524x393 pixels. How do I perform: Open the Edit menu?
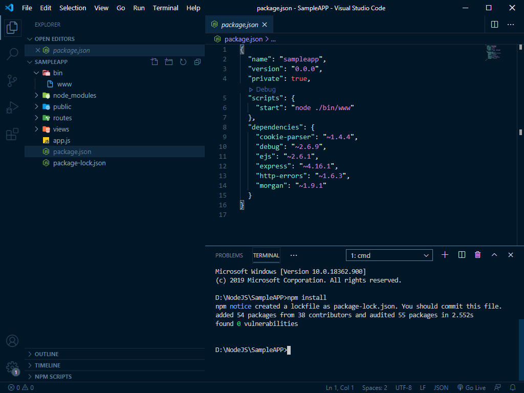pos(46,8)
